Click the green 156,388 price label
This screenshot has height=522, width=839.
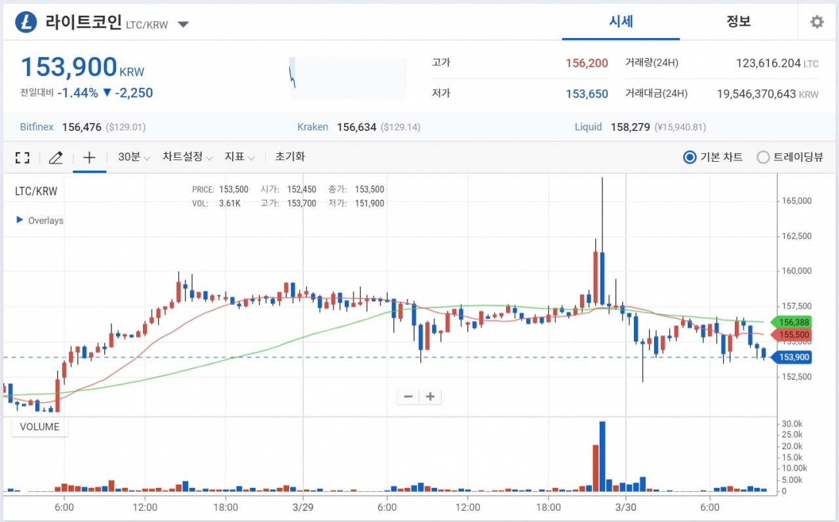coord(794,322)
